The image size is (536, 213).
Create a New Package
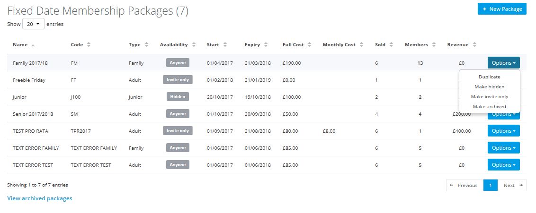(502, 9)
